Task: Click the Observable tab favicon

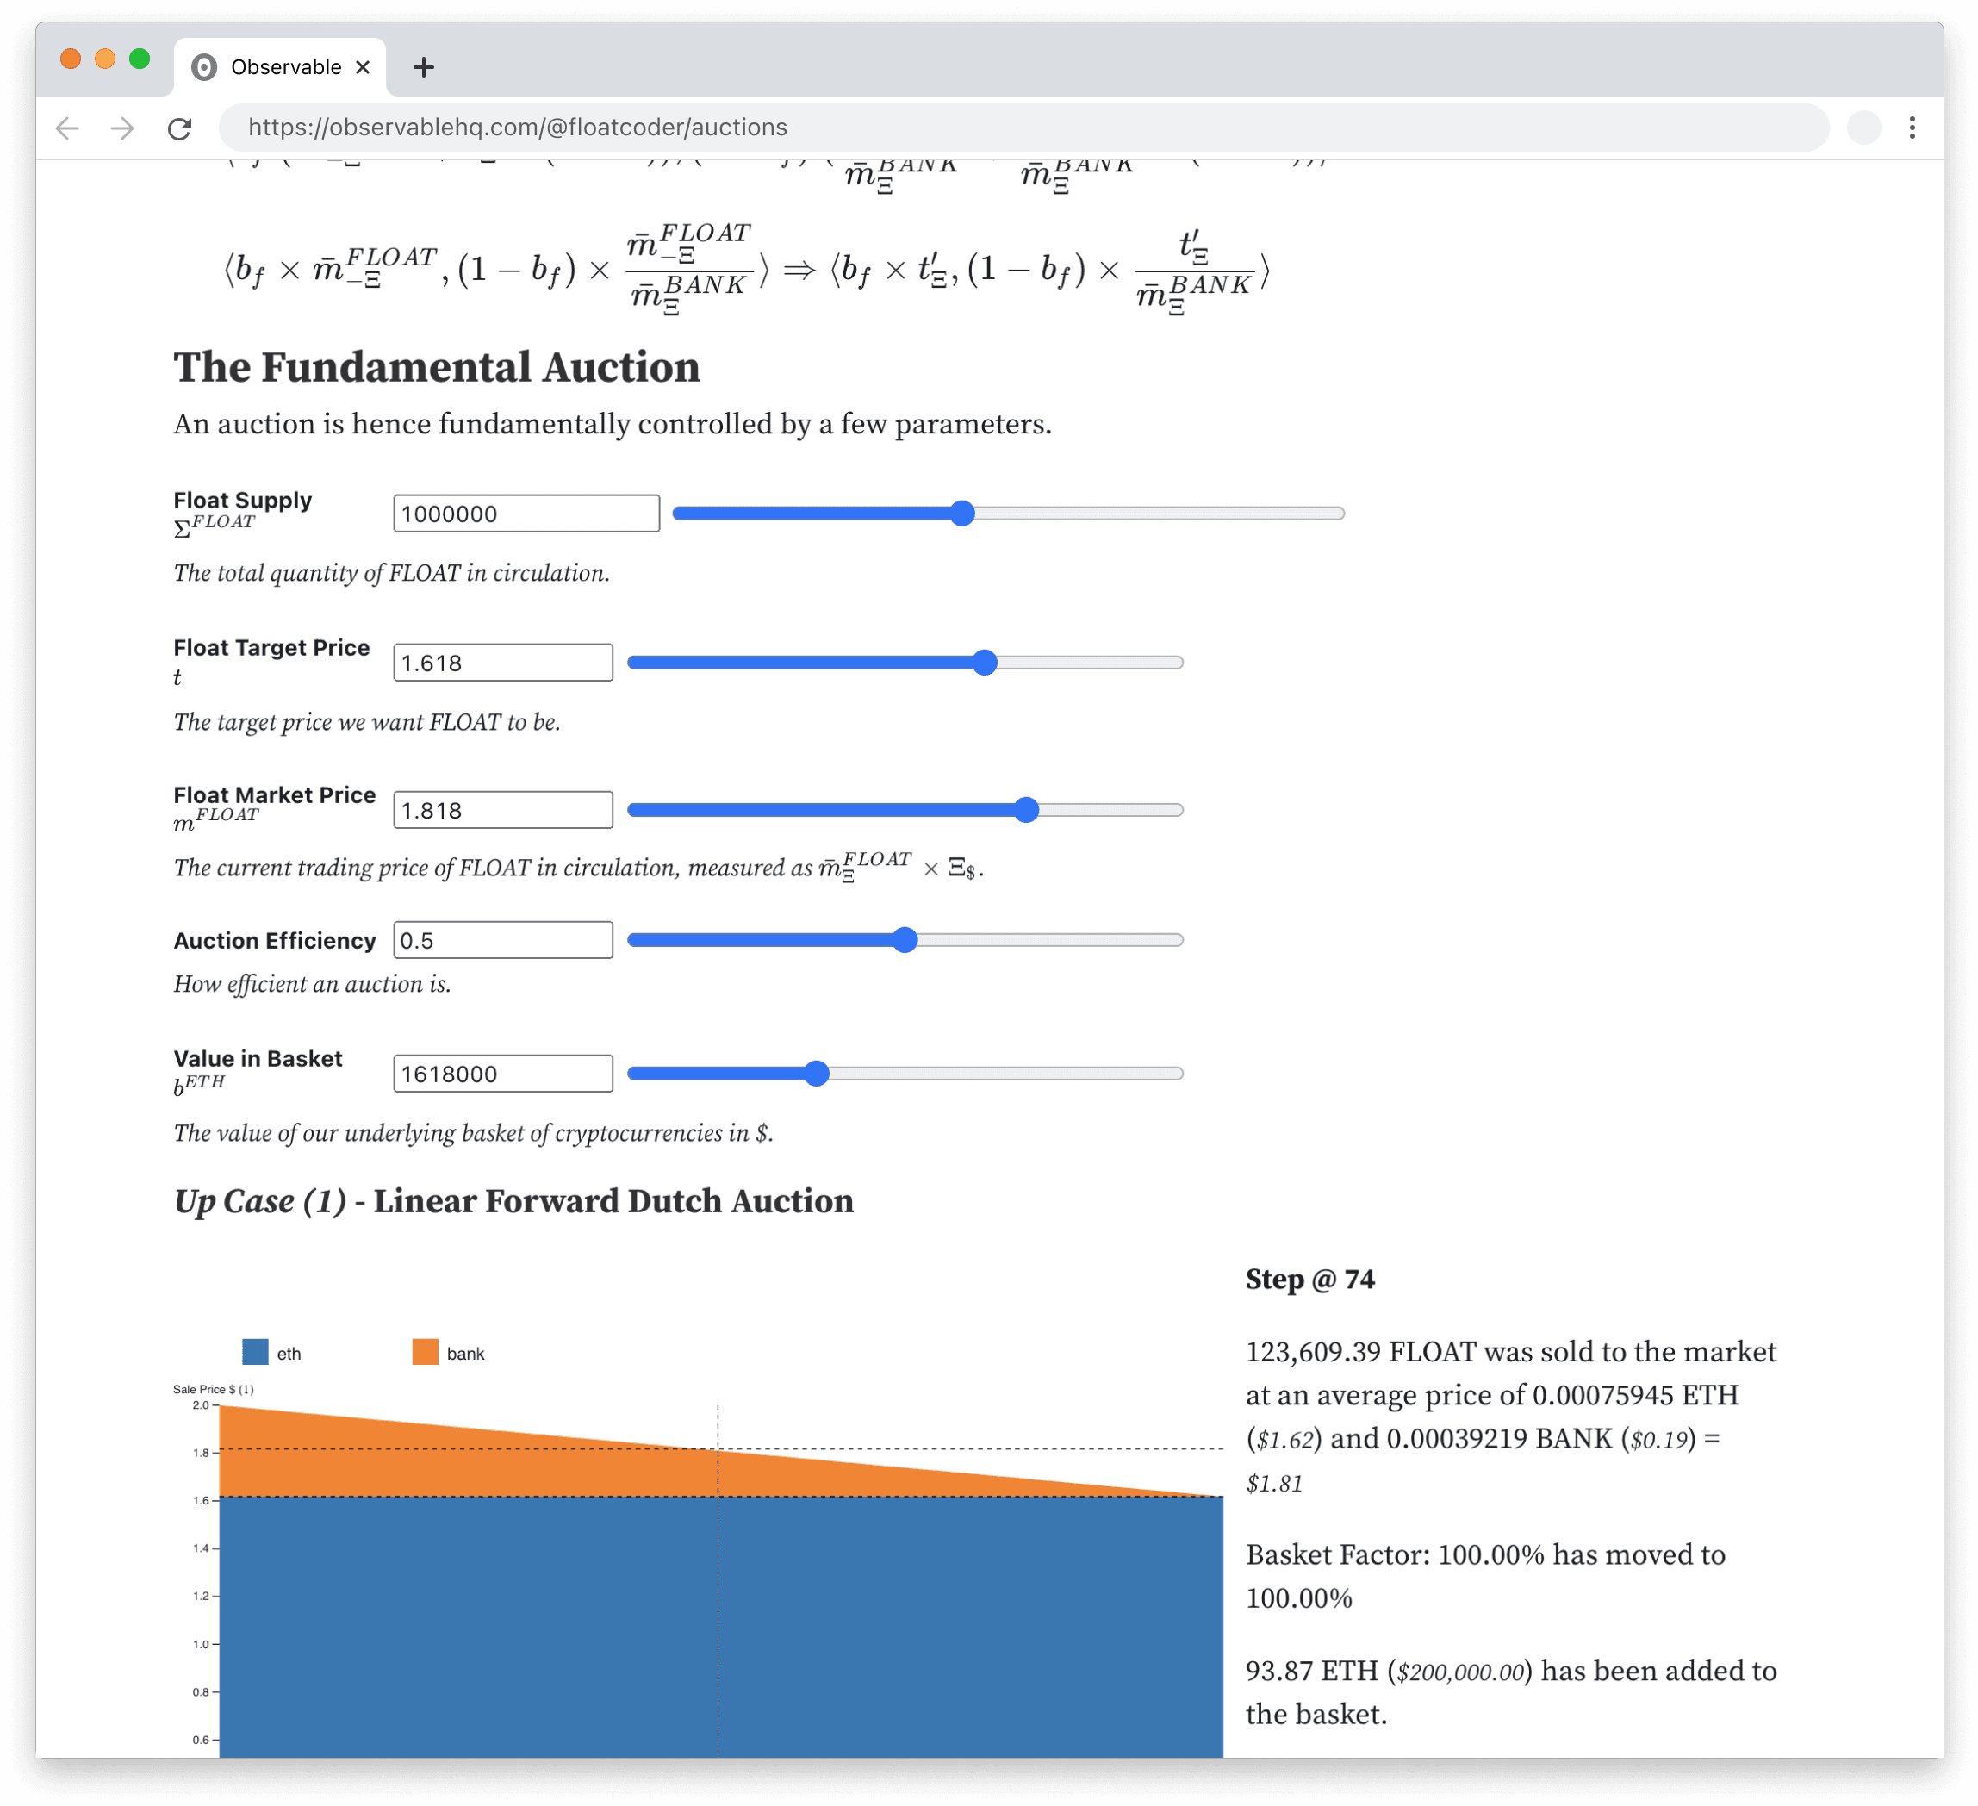Action: (x=204, y=66)
